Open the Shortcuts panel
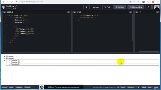This screenshot has width=161, height=90. coord(27,87)
